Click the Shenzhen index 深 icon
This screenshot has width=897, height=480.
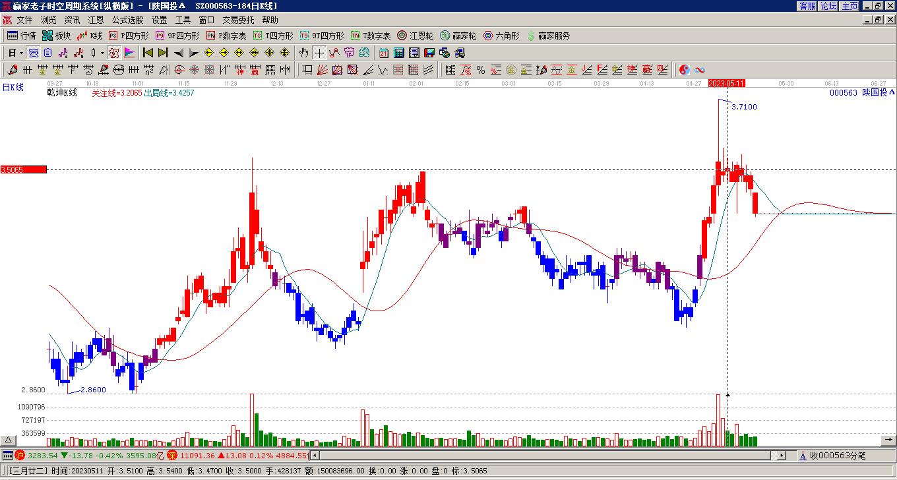click(x=172, y=455)
